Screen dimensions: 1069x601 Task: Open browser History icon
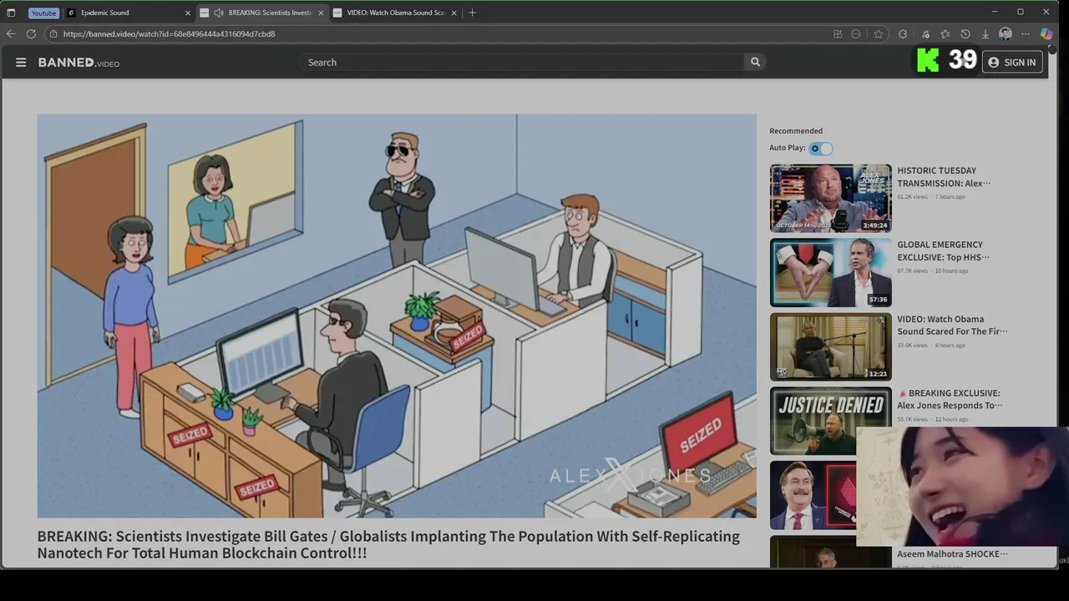click(x=965, y=34)
